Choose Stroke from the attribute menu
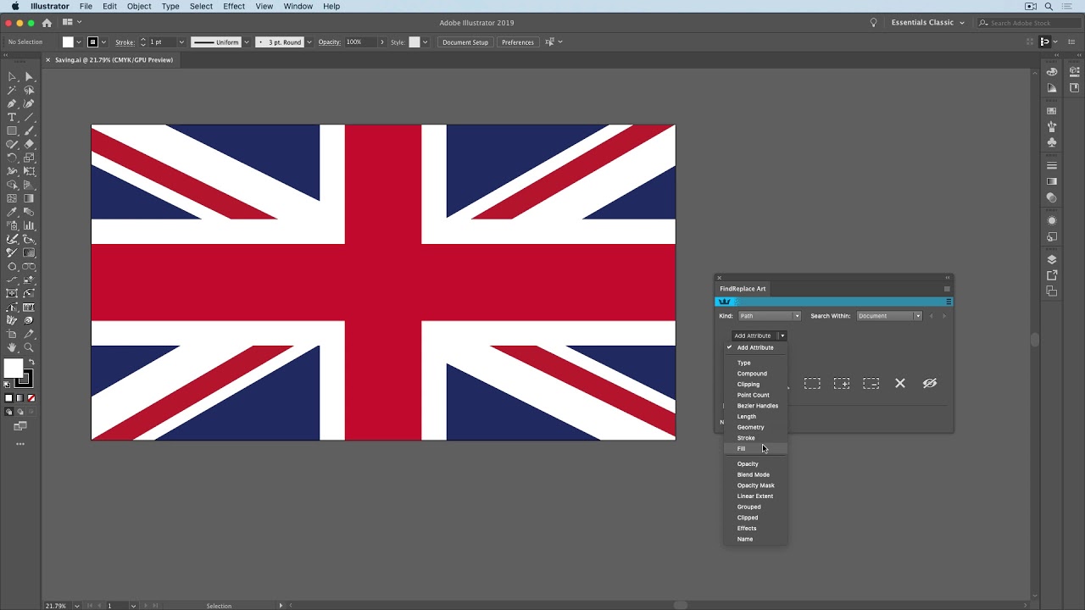 pos(755,438)
